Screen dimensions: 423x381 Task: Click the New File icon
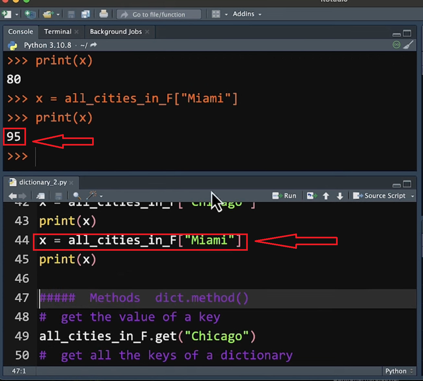tap(6, 14)
